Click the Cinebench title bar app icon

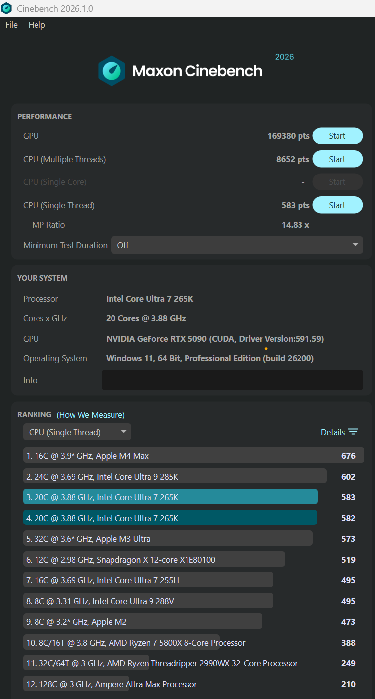point(7,8)
